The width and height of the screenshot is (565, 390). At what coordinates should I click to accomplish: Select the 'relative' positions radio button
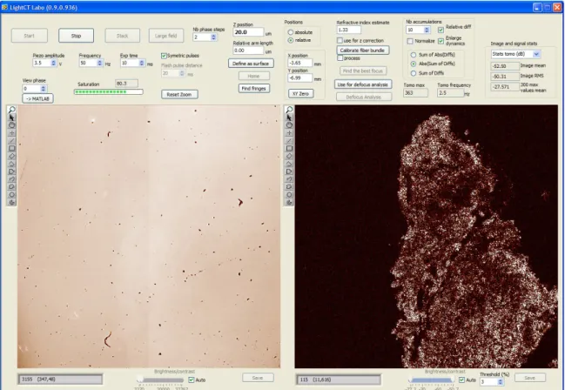[x=291, y=40]
